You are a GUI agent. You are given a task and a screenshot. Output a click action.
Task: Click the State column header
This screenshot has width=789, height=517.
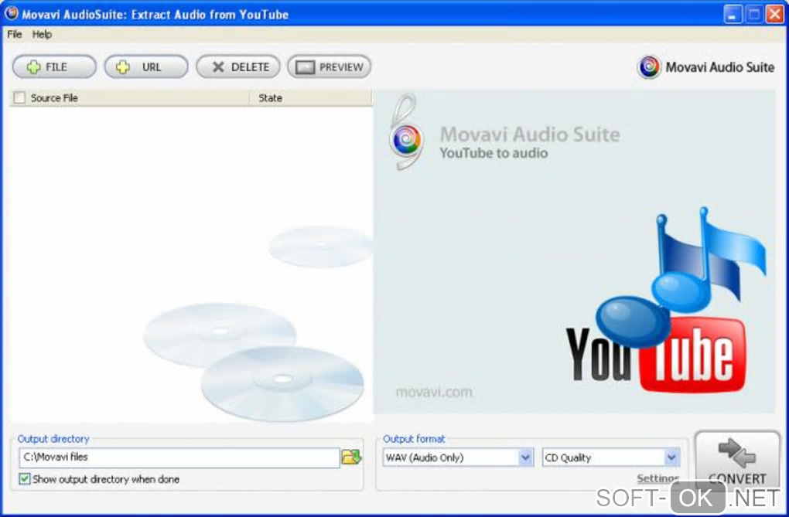(311, 97)
